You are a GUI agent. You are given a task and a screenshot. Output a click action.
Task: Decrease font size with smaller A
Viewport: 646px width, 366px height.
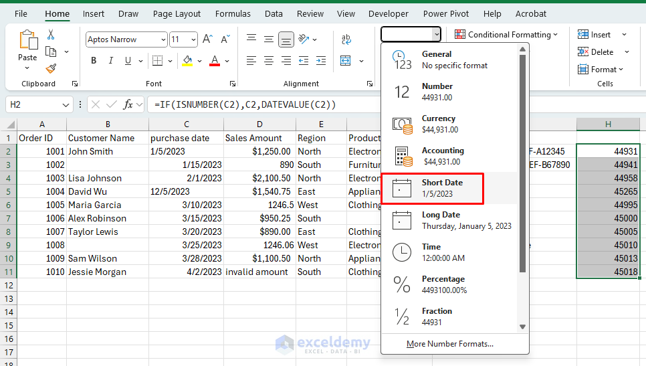click(225, 39)
